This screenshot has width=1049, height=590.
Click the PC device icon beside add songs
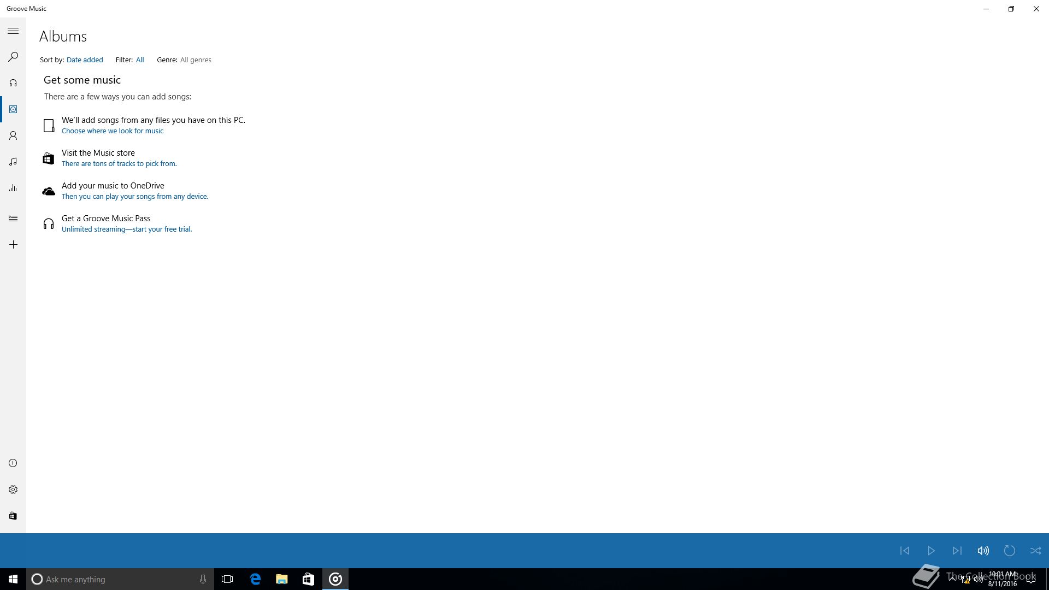pos(49,126)
